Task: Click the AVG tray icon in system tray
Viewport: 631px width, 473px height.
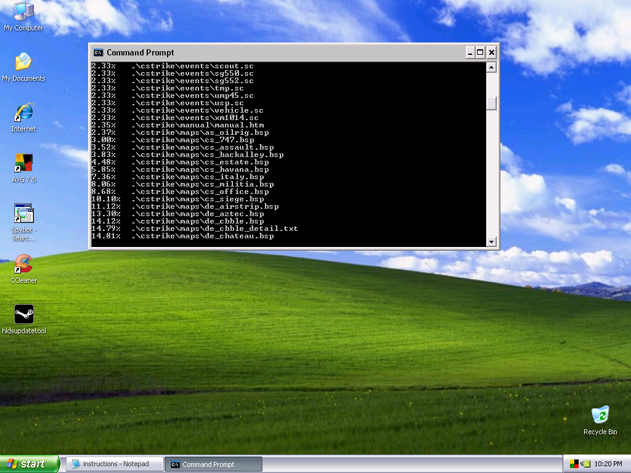Action: click(574, 464)
